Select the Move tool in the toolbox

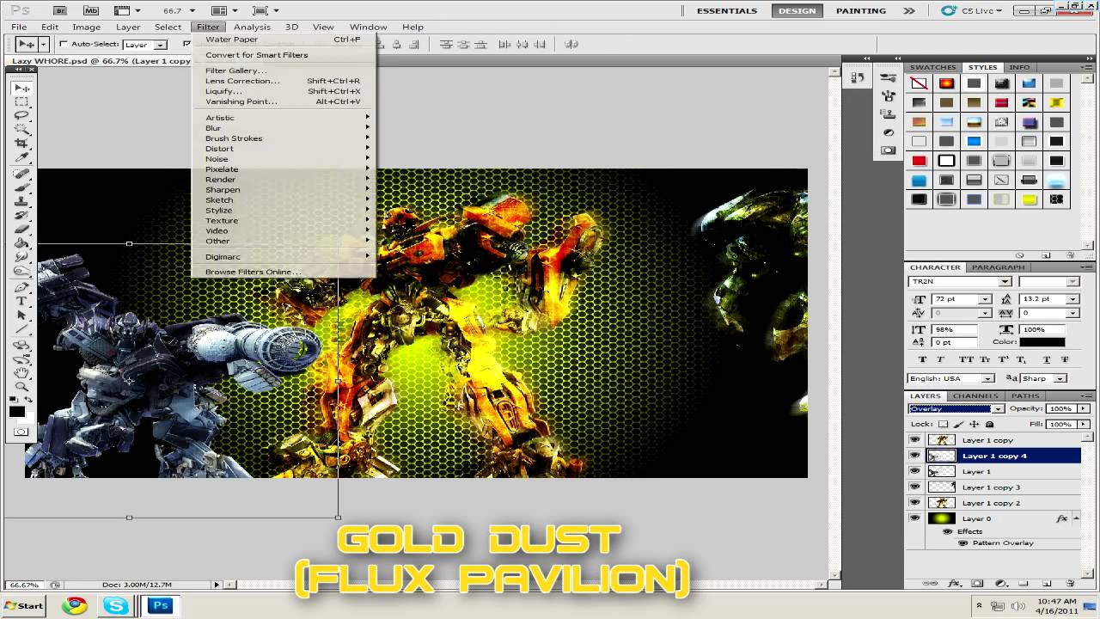(x=22, y=88)
